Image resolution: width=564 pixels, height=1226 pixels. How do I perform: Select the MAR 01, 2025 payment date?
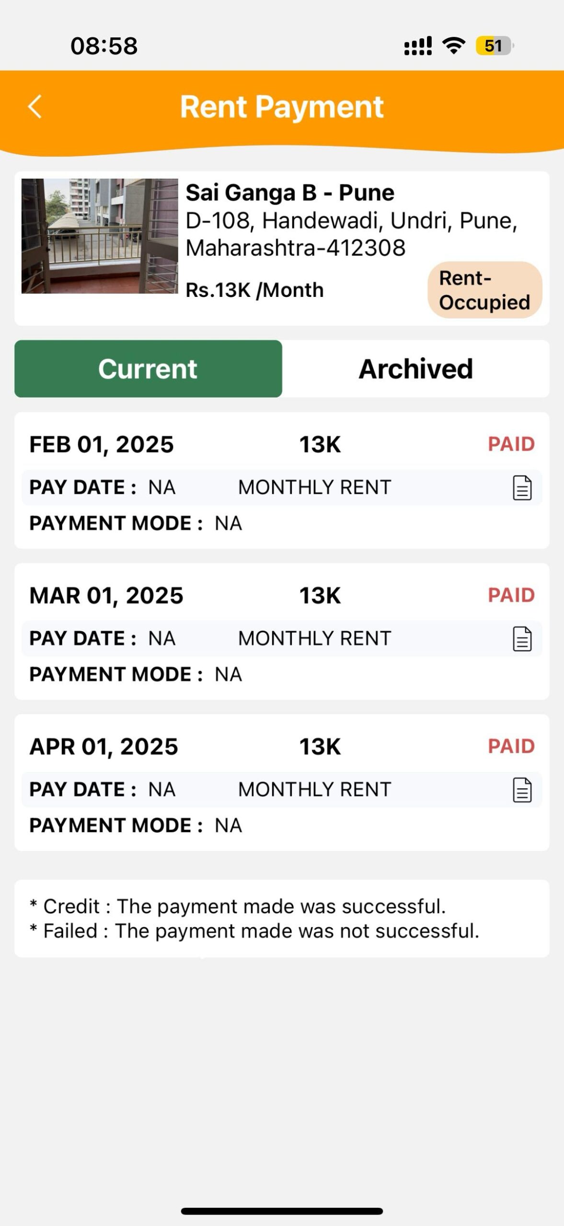[x=106, y=596]
